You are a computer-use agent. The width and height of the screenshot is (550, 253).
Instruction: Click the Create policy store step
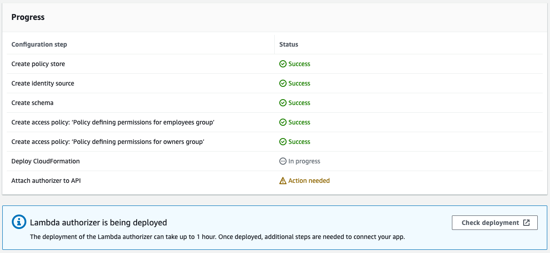tap(38, 64)
